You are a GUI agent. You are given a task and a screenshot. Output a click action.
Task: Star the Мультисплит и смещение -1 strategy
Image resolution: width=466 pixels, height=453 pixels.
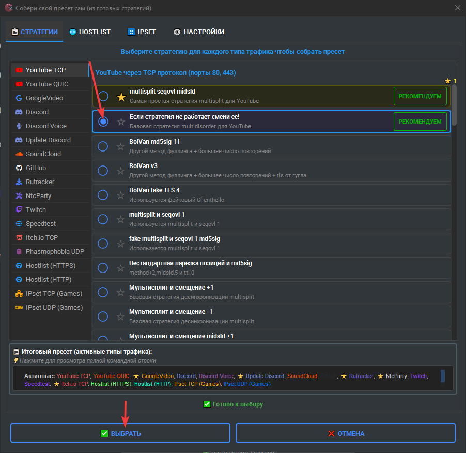pos(120,317)
